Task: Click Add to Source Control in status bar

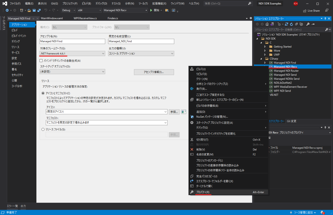Action: coord(303,213)
